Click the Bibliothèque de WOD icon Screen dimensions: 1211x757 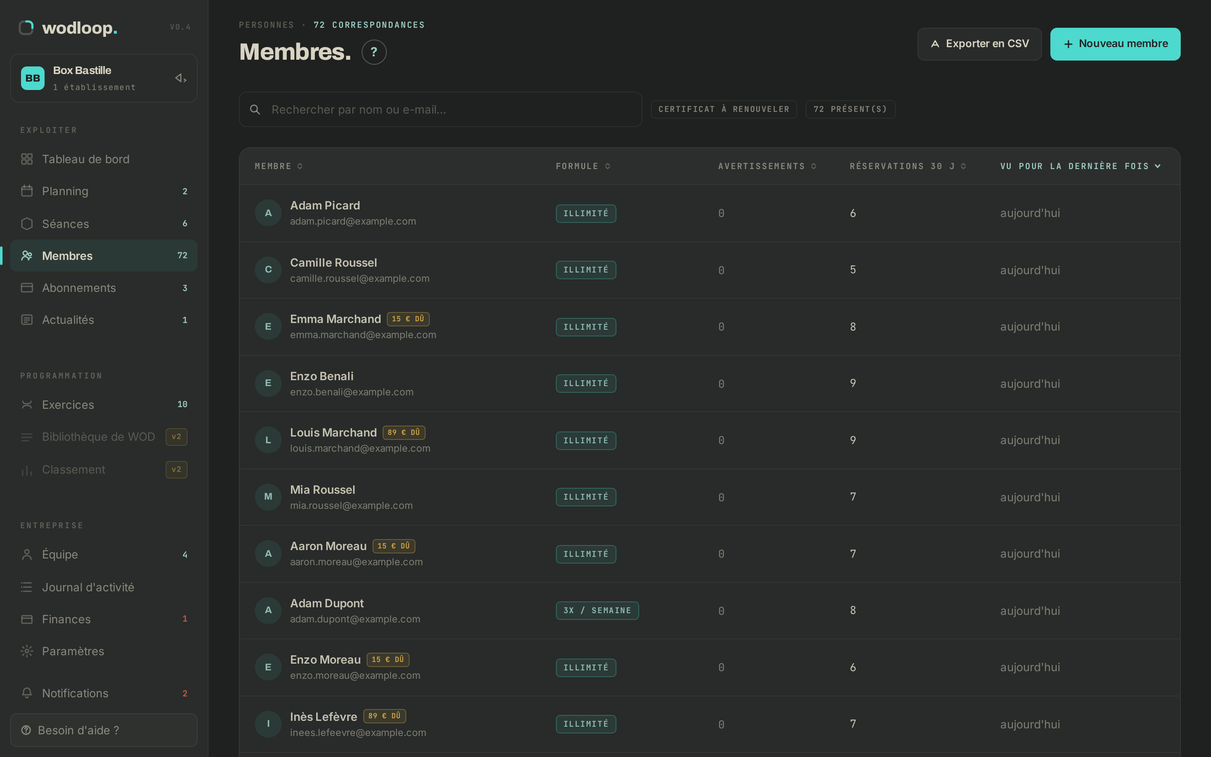27,437
